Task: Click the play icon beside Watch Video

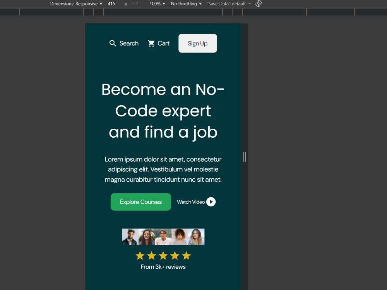Action: (211, 202)
